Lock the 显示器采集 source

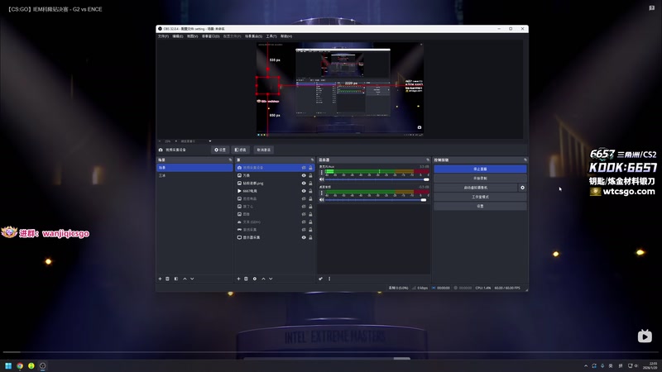point(310,237)
